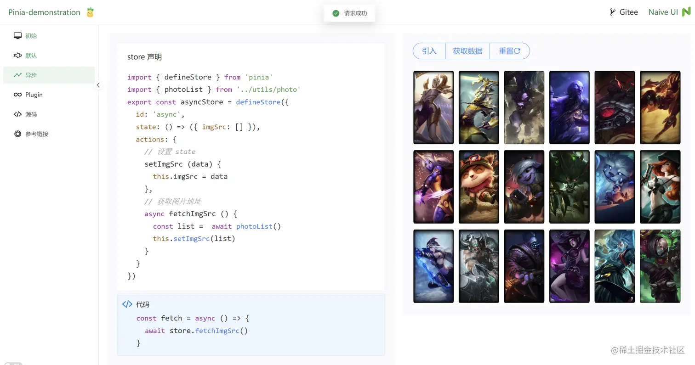Open the Naive UI link in header
695x365 pixels.
click(669, 12)
